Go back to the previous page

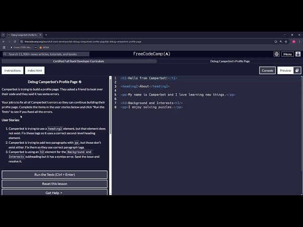(3, 42)
